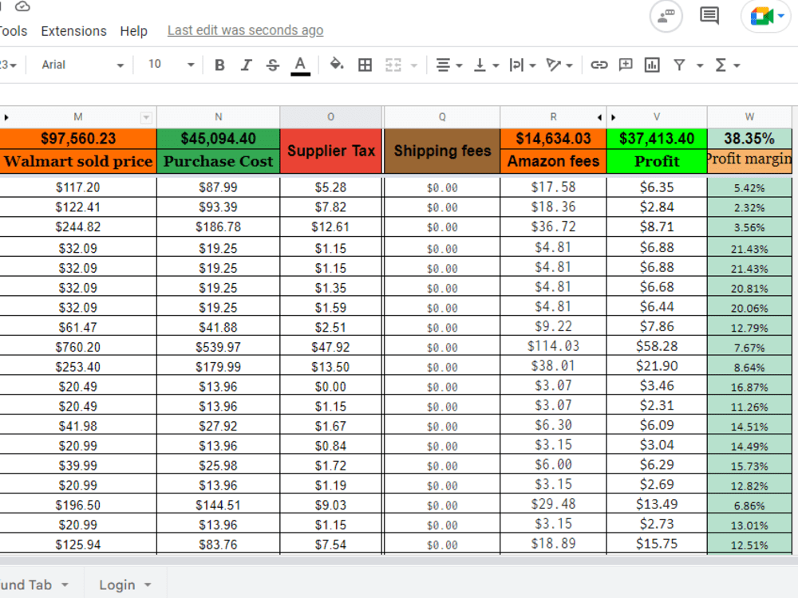Open the Arial font family dropdown
This screenshot has height=598, width=798.
(82, 65)
